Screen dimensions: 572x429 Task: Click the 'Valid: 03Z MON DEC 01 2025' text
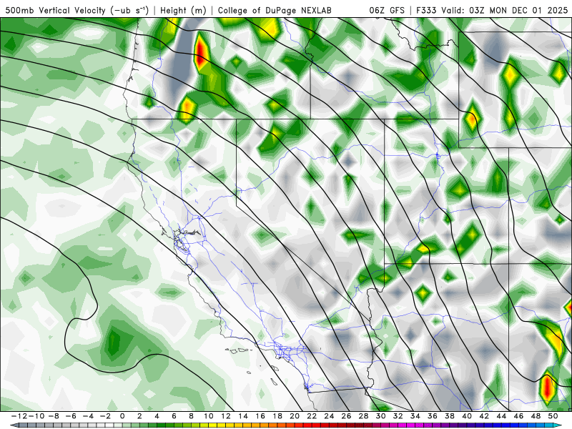pos(505,11)
